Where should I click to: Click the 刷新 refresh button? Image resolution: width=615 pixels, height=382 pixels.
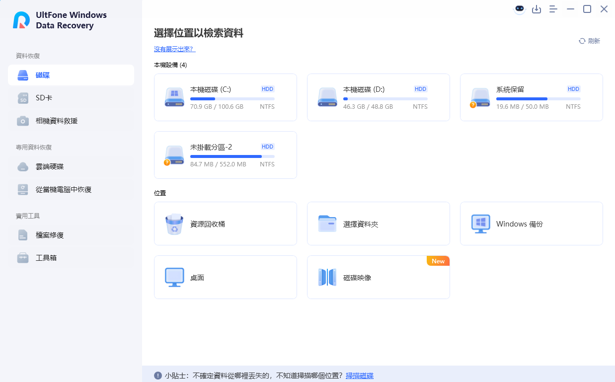[589, 41]
